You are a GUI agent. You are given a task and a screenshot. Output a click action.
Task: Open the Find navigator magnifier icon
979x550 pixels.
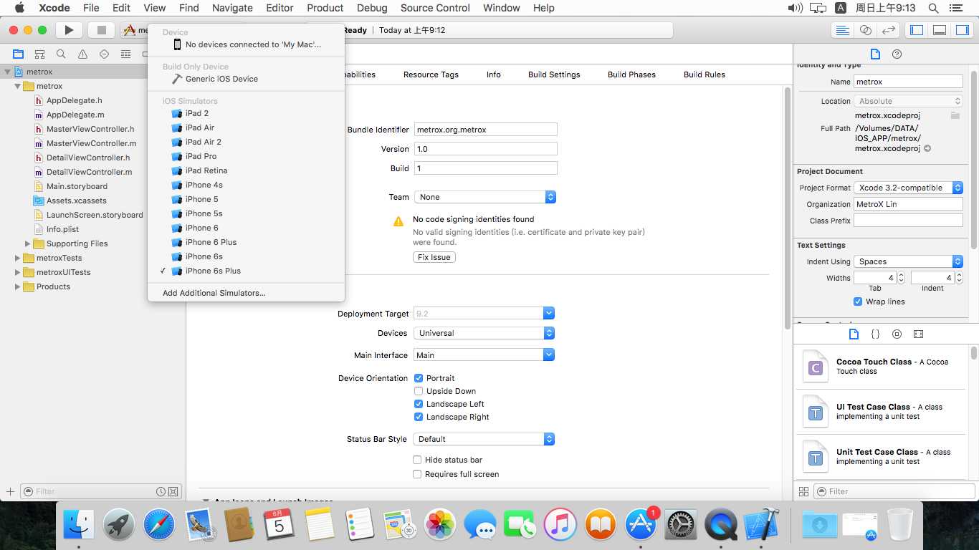(61, 54)
